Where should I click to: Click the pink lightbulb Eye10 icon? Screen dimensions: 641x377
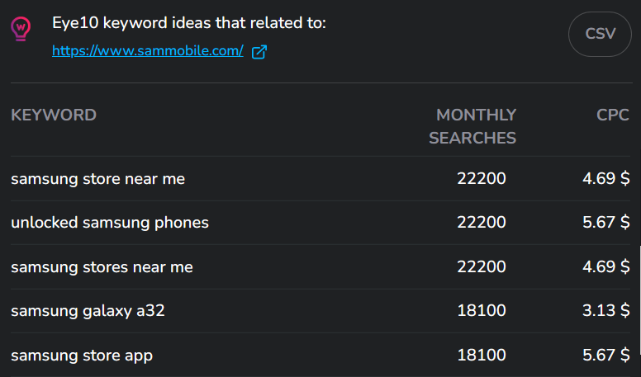click(21, 29)
